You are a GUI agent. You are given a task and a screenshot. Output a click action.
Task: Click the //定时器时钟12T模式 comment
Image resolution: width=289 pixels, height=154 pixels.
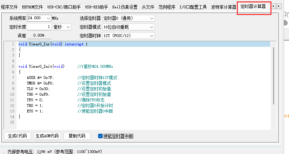click(97, 78)
